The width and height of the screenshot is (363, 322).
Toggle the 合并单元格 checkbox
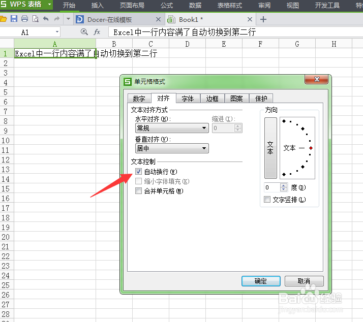[x=138, y=191]
